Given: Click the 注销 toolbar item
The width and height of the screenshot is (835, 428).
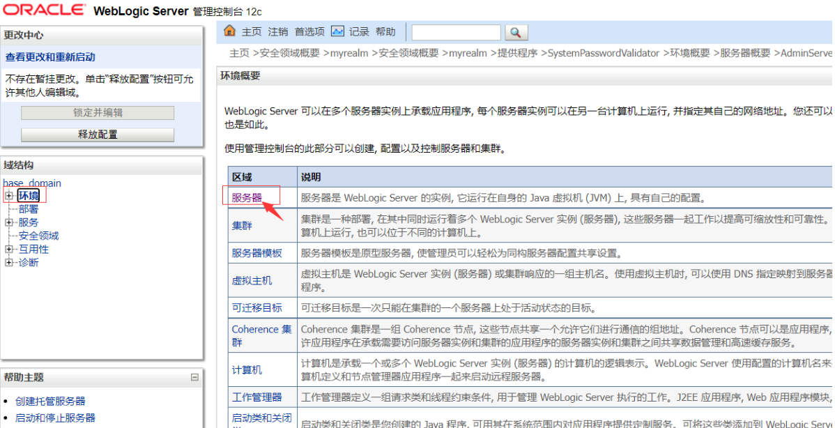Looking at the screenshot, I should click(278, 32).
